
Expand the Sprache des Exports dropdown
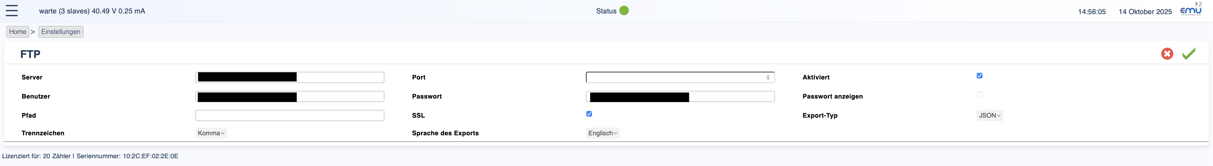(x=602, y=133)
